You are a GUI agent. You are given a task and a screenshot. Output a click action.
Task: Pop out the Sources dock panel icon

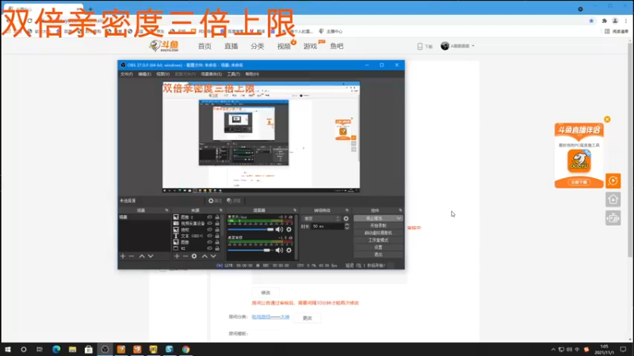pyautogui.click(x=221, y=210)
